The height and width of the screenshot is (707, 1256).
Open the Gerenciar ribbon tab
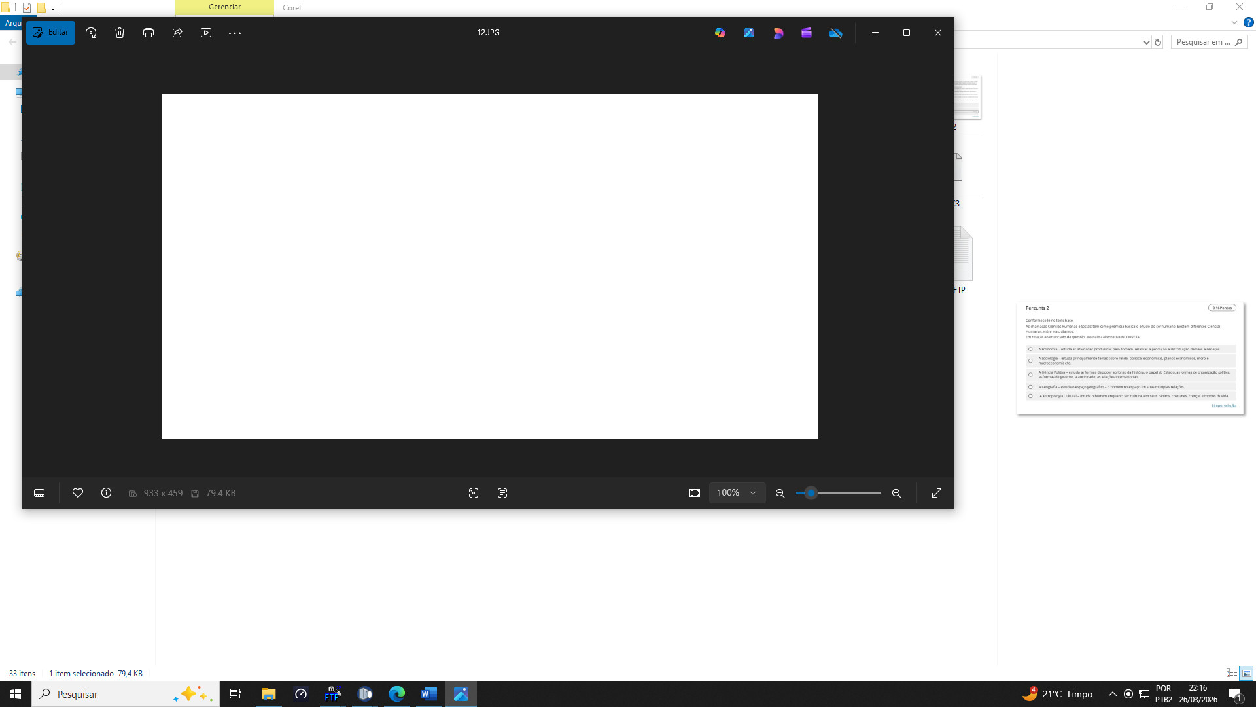tap(224, 7)
